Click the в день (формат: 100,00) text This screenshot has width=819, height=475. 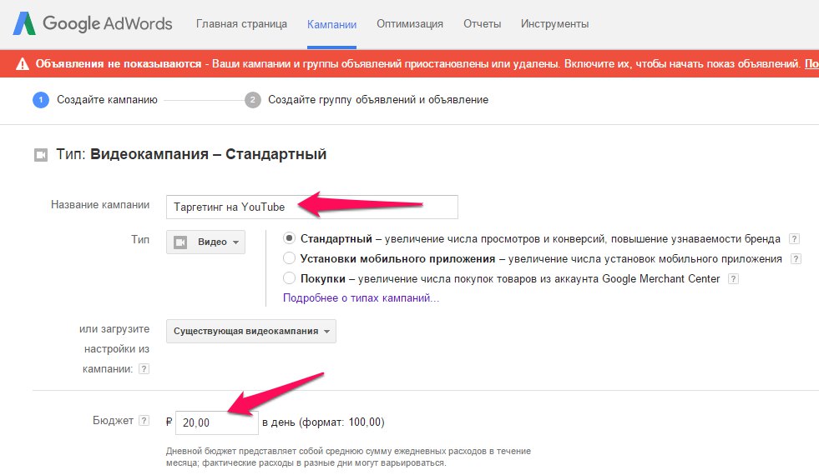click(323, 422)
